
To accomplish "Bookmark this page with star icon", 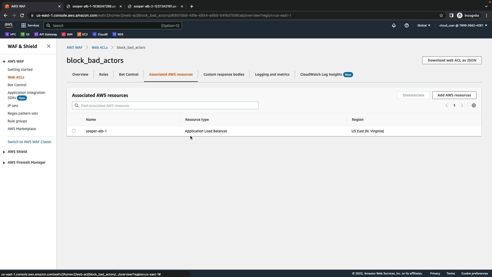I will (441, 15).
